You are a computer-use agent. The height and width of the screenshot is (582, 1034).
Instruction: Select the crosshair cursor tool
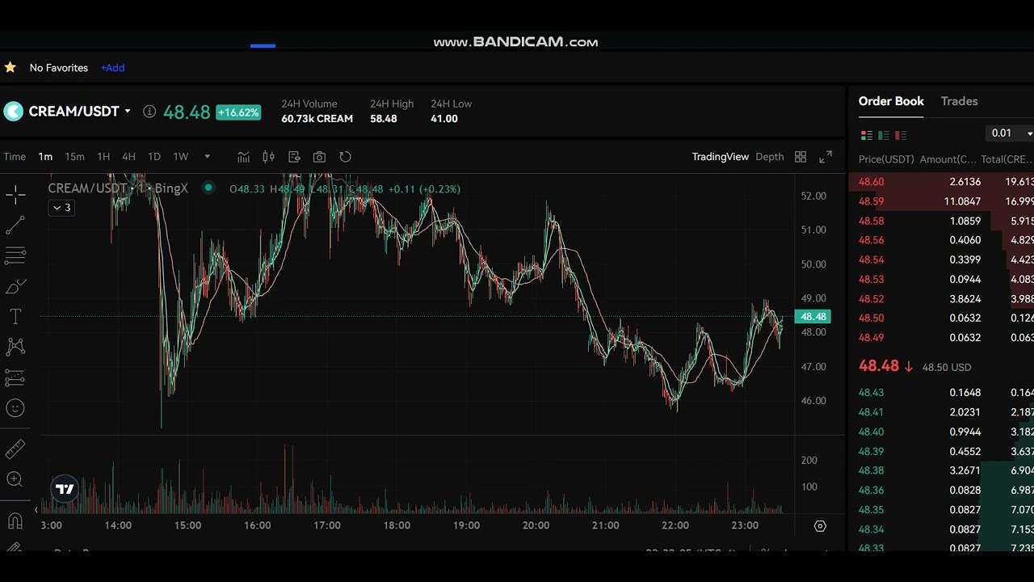(x=15, y=194)
